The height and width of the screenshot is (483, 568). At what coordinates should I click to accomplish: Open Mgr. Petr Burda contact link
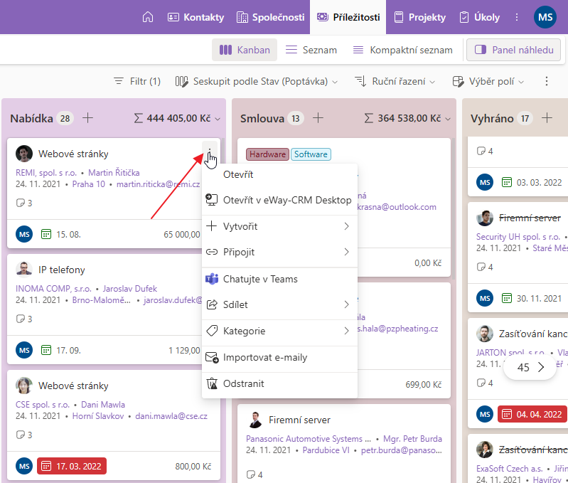pos(412,439)
